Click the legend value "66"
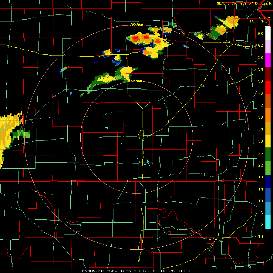 click(261, 33)
